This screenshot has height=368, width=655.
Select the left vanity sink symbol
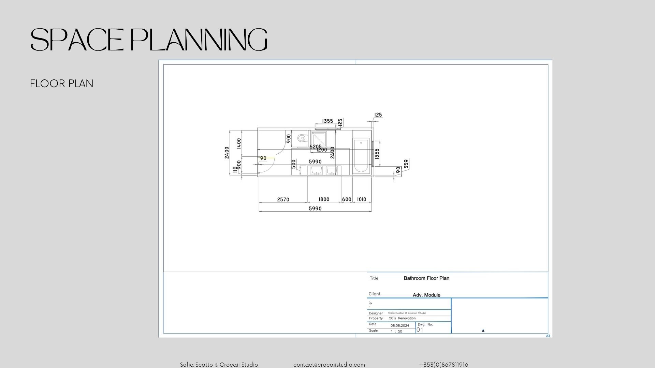[x=317, y=170]
